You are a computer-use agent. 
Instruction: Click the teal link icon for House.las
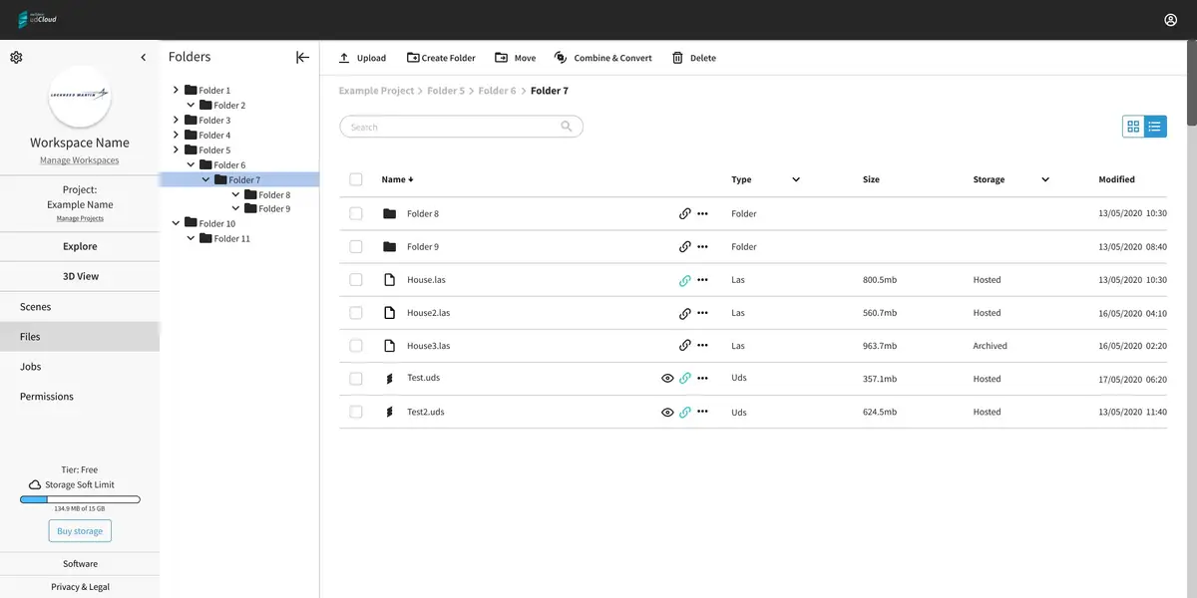685,281
